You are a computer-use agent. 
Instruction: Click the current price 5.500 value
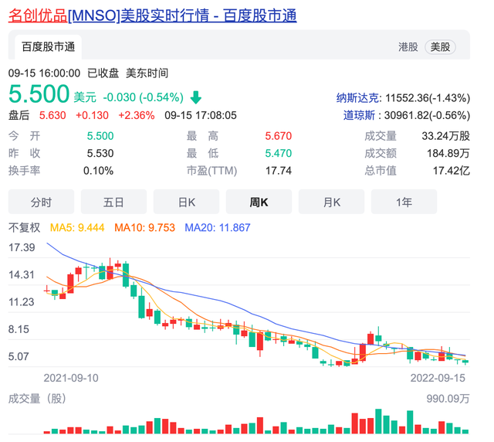(x=39, y=95)
